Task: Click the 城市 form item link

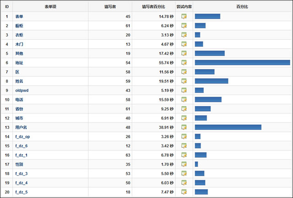Action: (x=19, y=118)
